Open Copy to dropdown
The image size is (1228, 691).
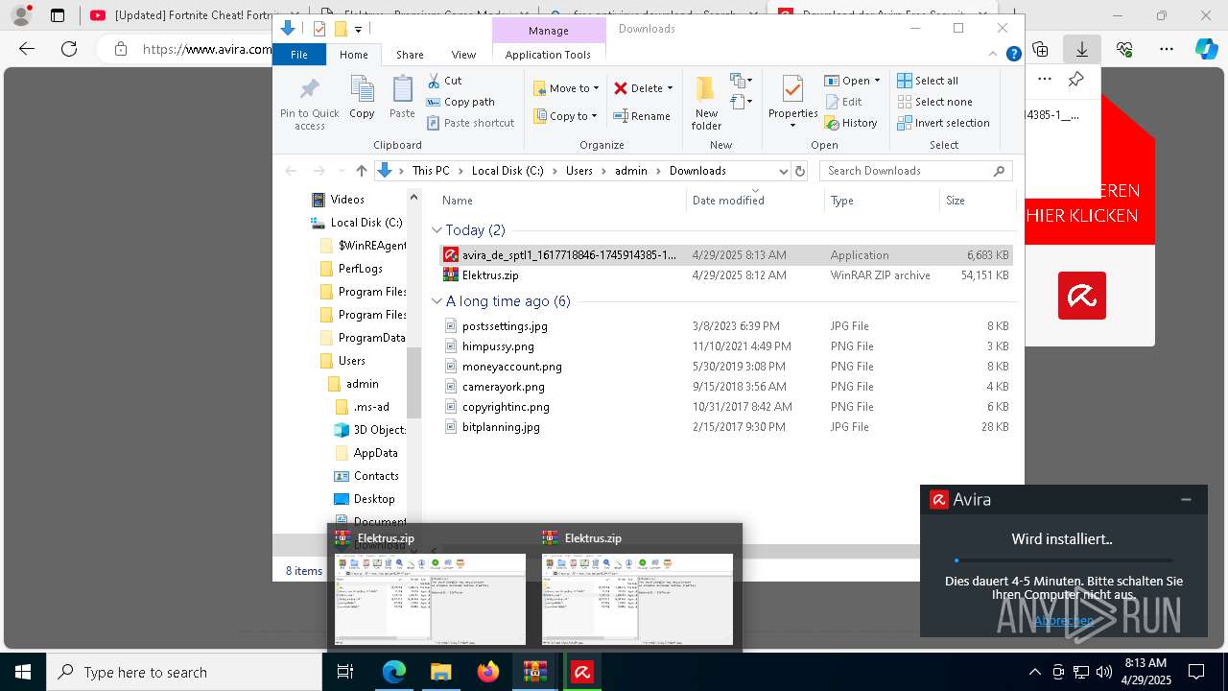[x=565, y=116]
